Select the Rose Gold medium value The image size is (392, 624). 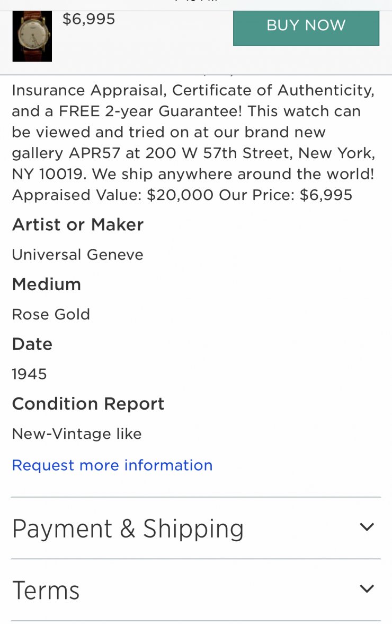pyautogui.click(x=51, y=314)
